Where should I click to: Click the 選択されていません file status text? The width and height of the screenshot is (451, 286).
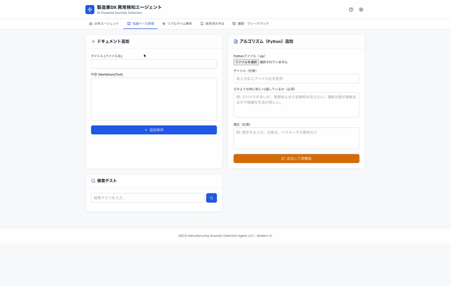[274, 62]
